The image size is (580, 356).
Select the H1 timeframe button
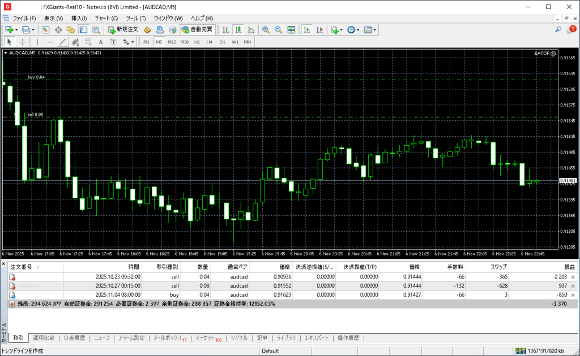[197, 42]
